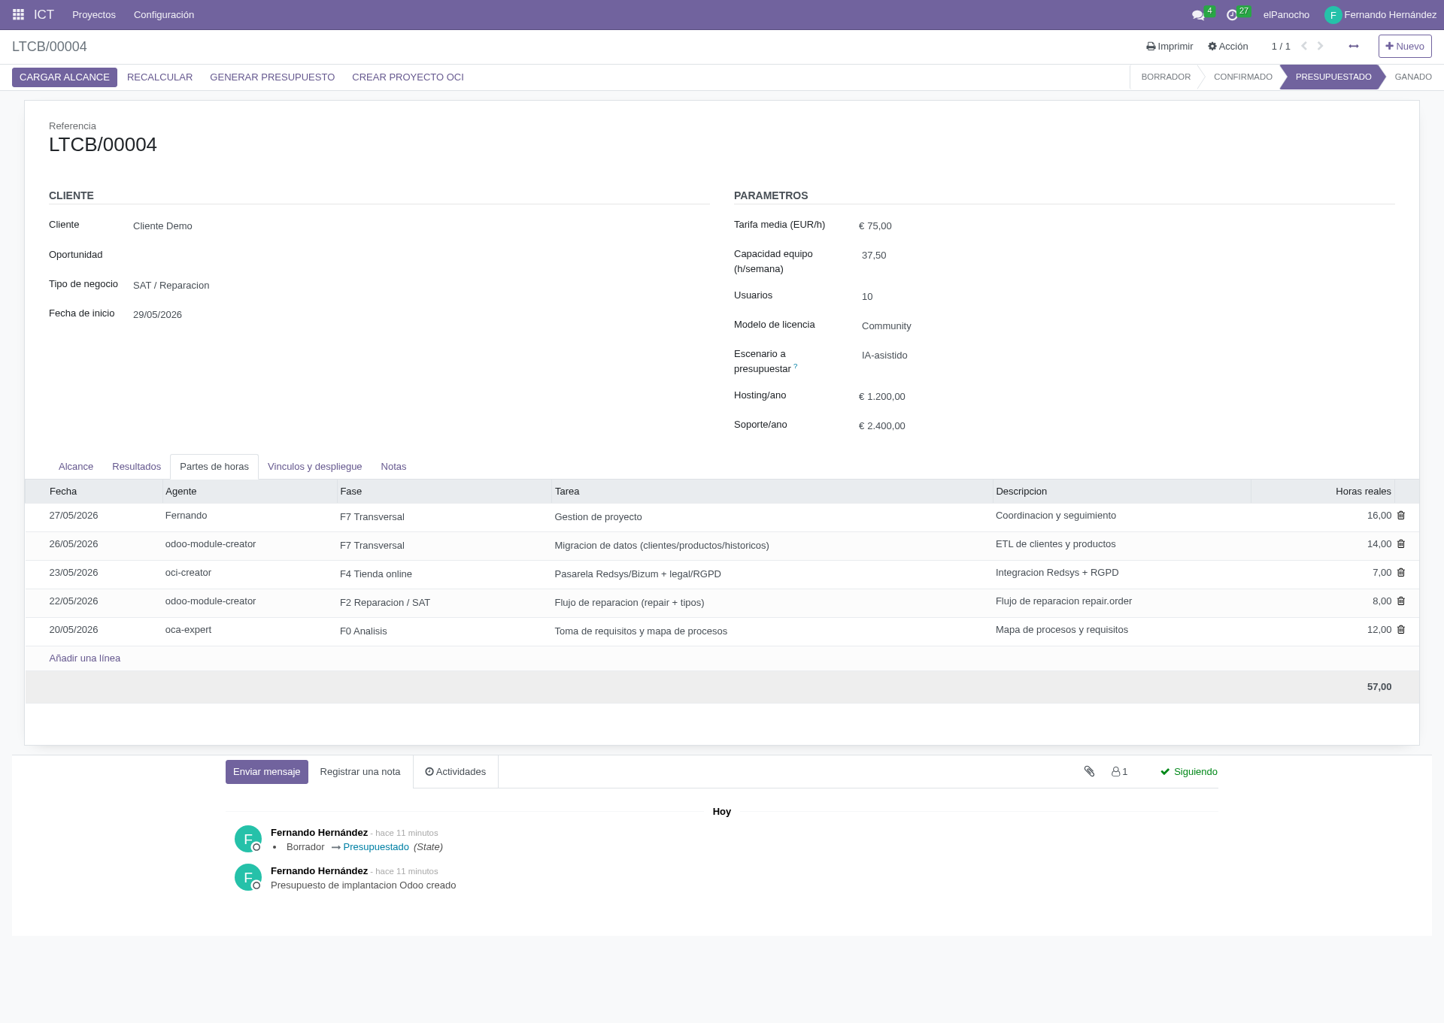The width and height of the screenshot is (1444, 1023).
Task: Toggle the form width expand arrows icon
Action: (1354, 47)
